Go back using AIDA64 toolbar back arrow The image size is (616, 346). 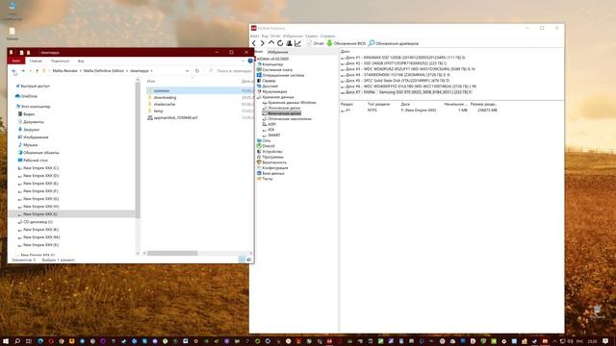tap(254, 43)
